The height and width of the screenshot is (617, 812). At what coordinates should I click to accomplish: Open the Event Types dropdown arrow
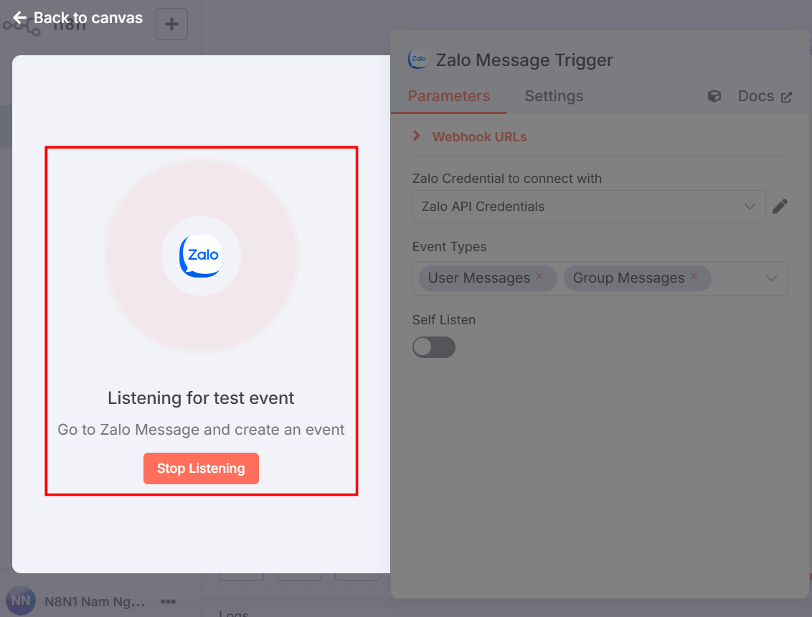pos(772,278)
